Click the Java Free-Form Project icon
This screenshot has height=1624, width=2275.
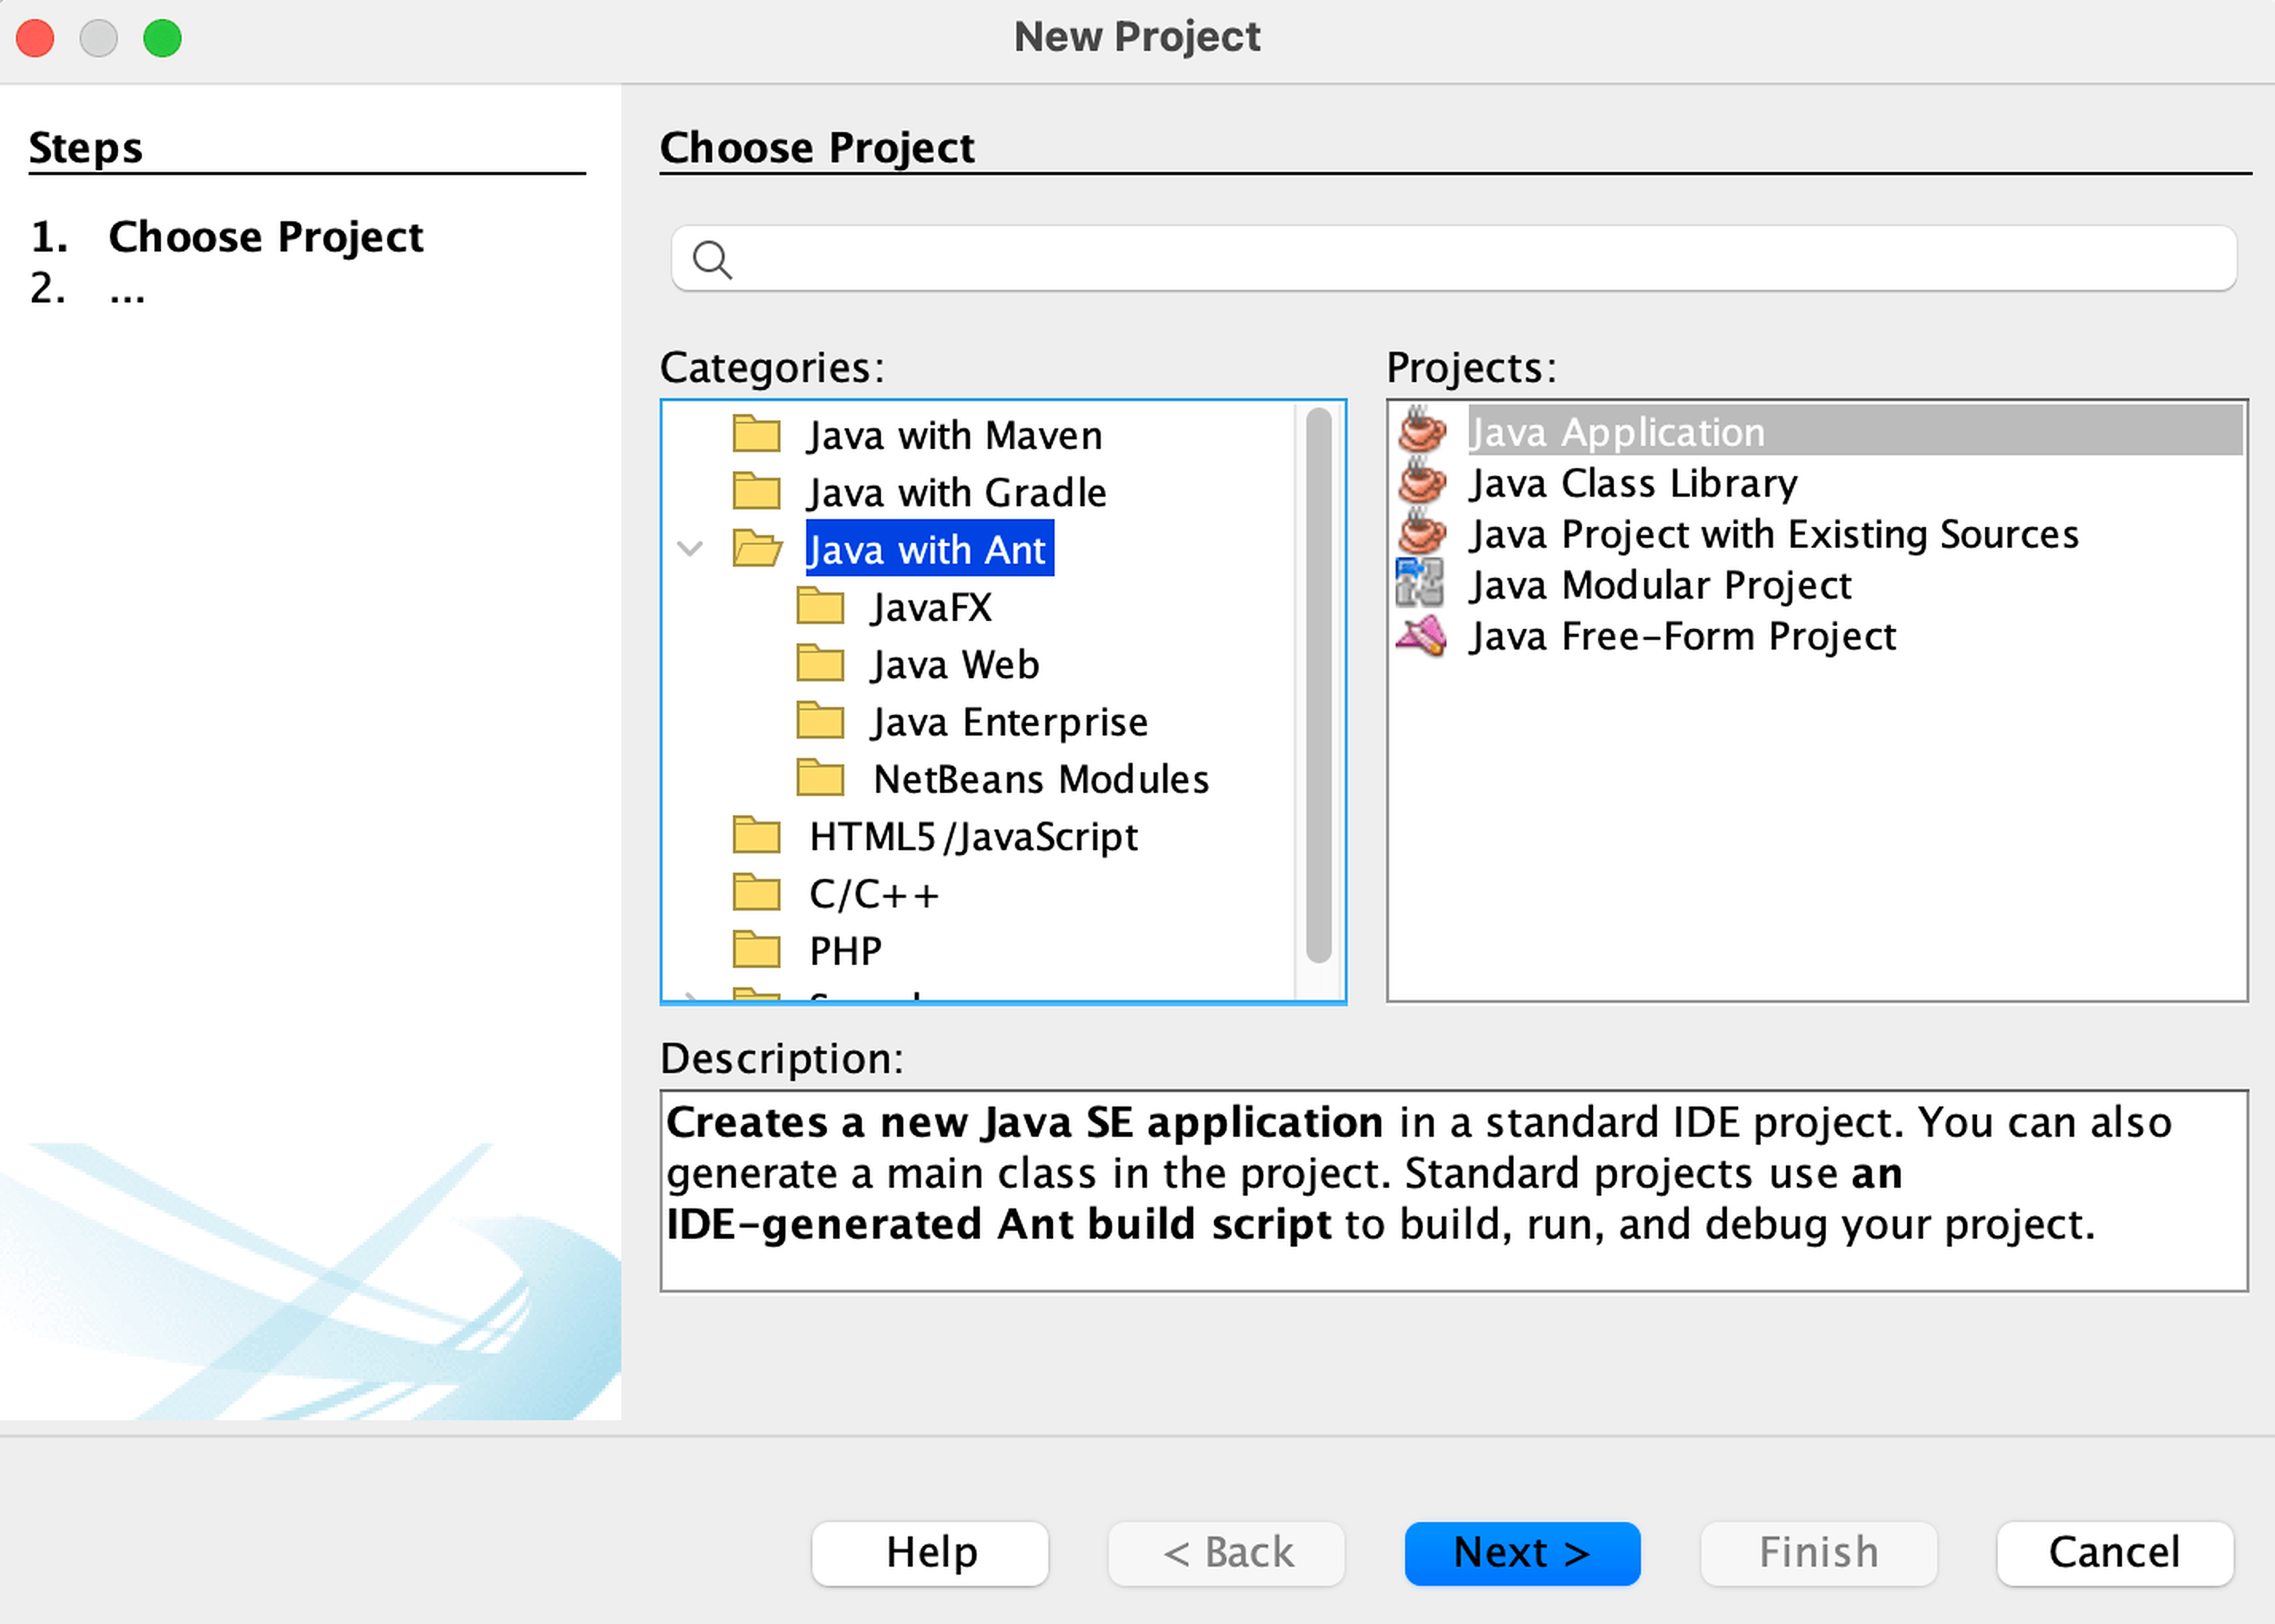(x=1422, y=636)
